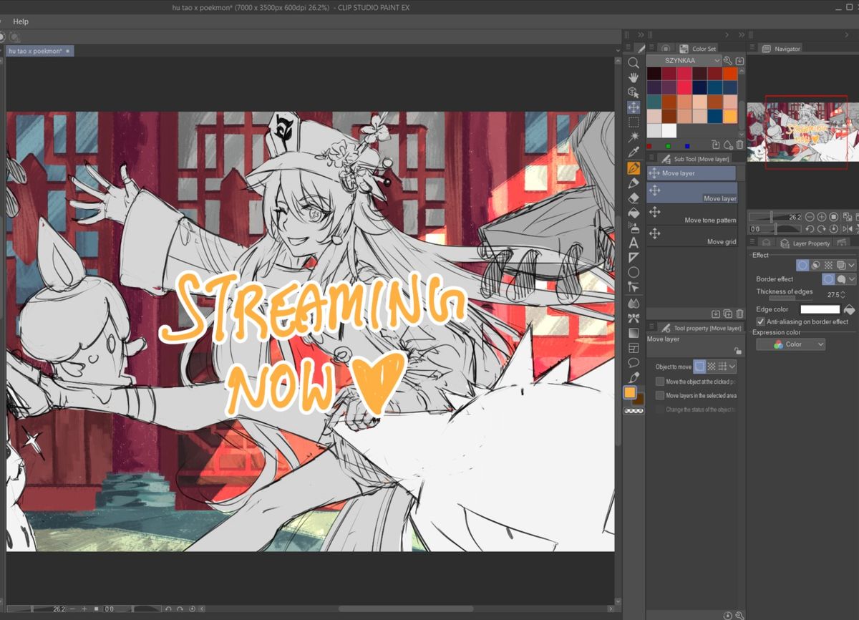Select Layer as object to move

click(x=700, y=367)
